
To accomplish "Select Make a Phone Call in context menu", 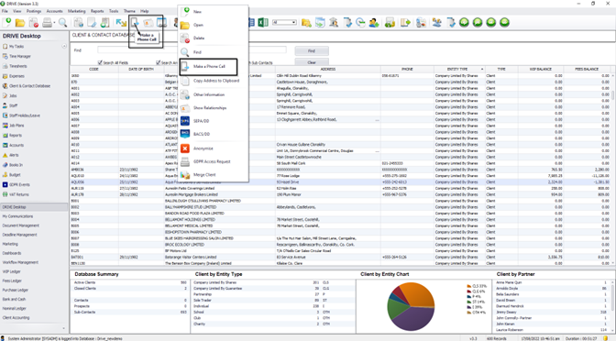I will [208, 66].
